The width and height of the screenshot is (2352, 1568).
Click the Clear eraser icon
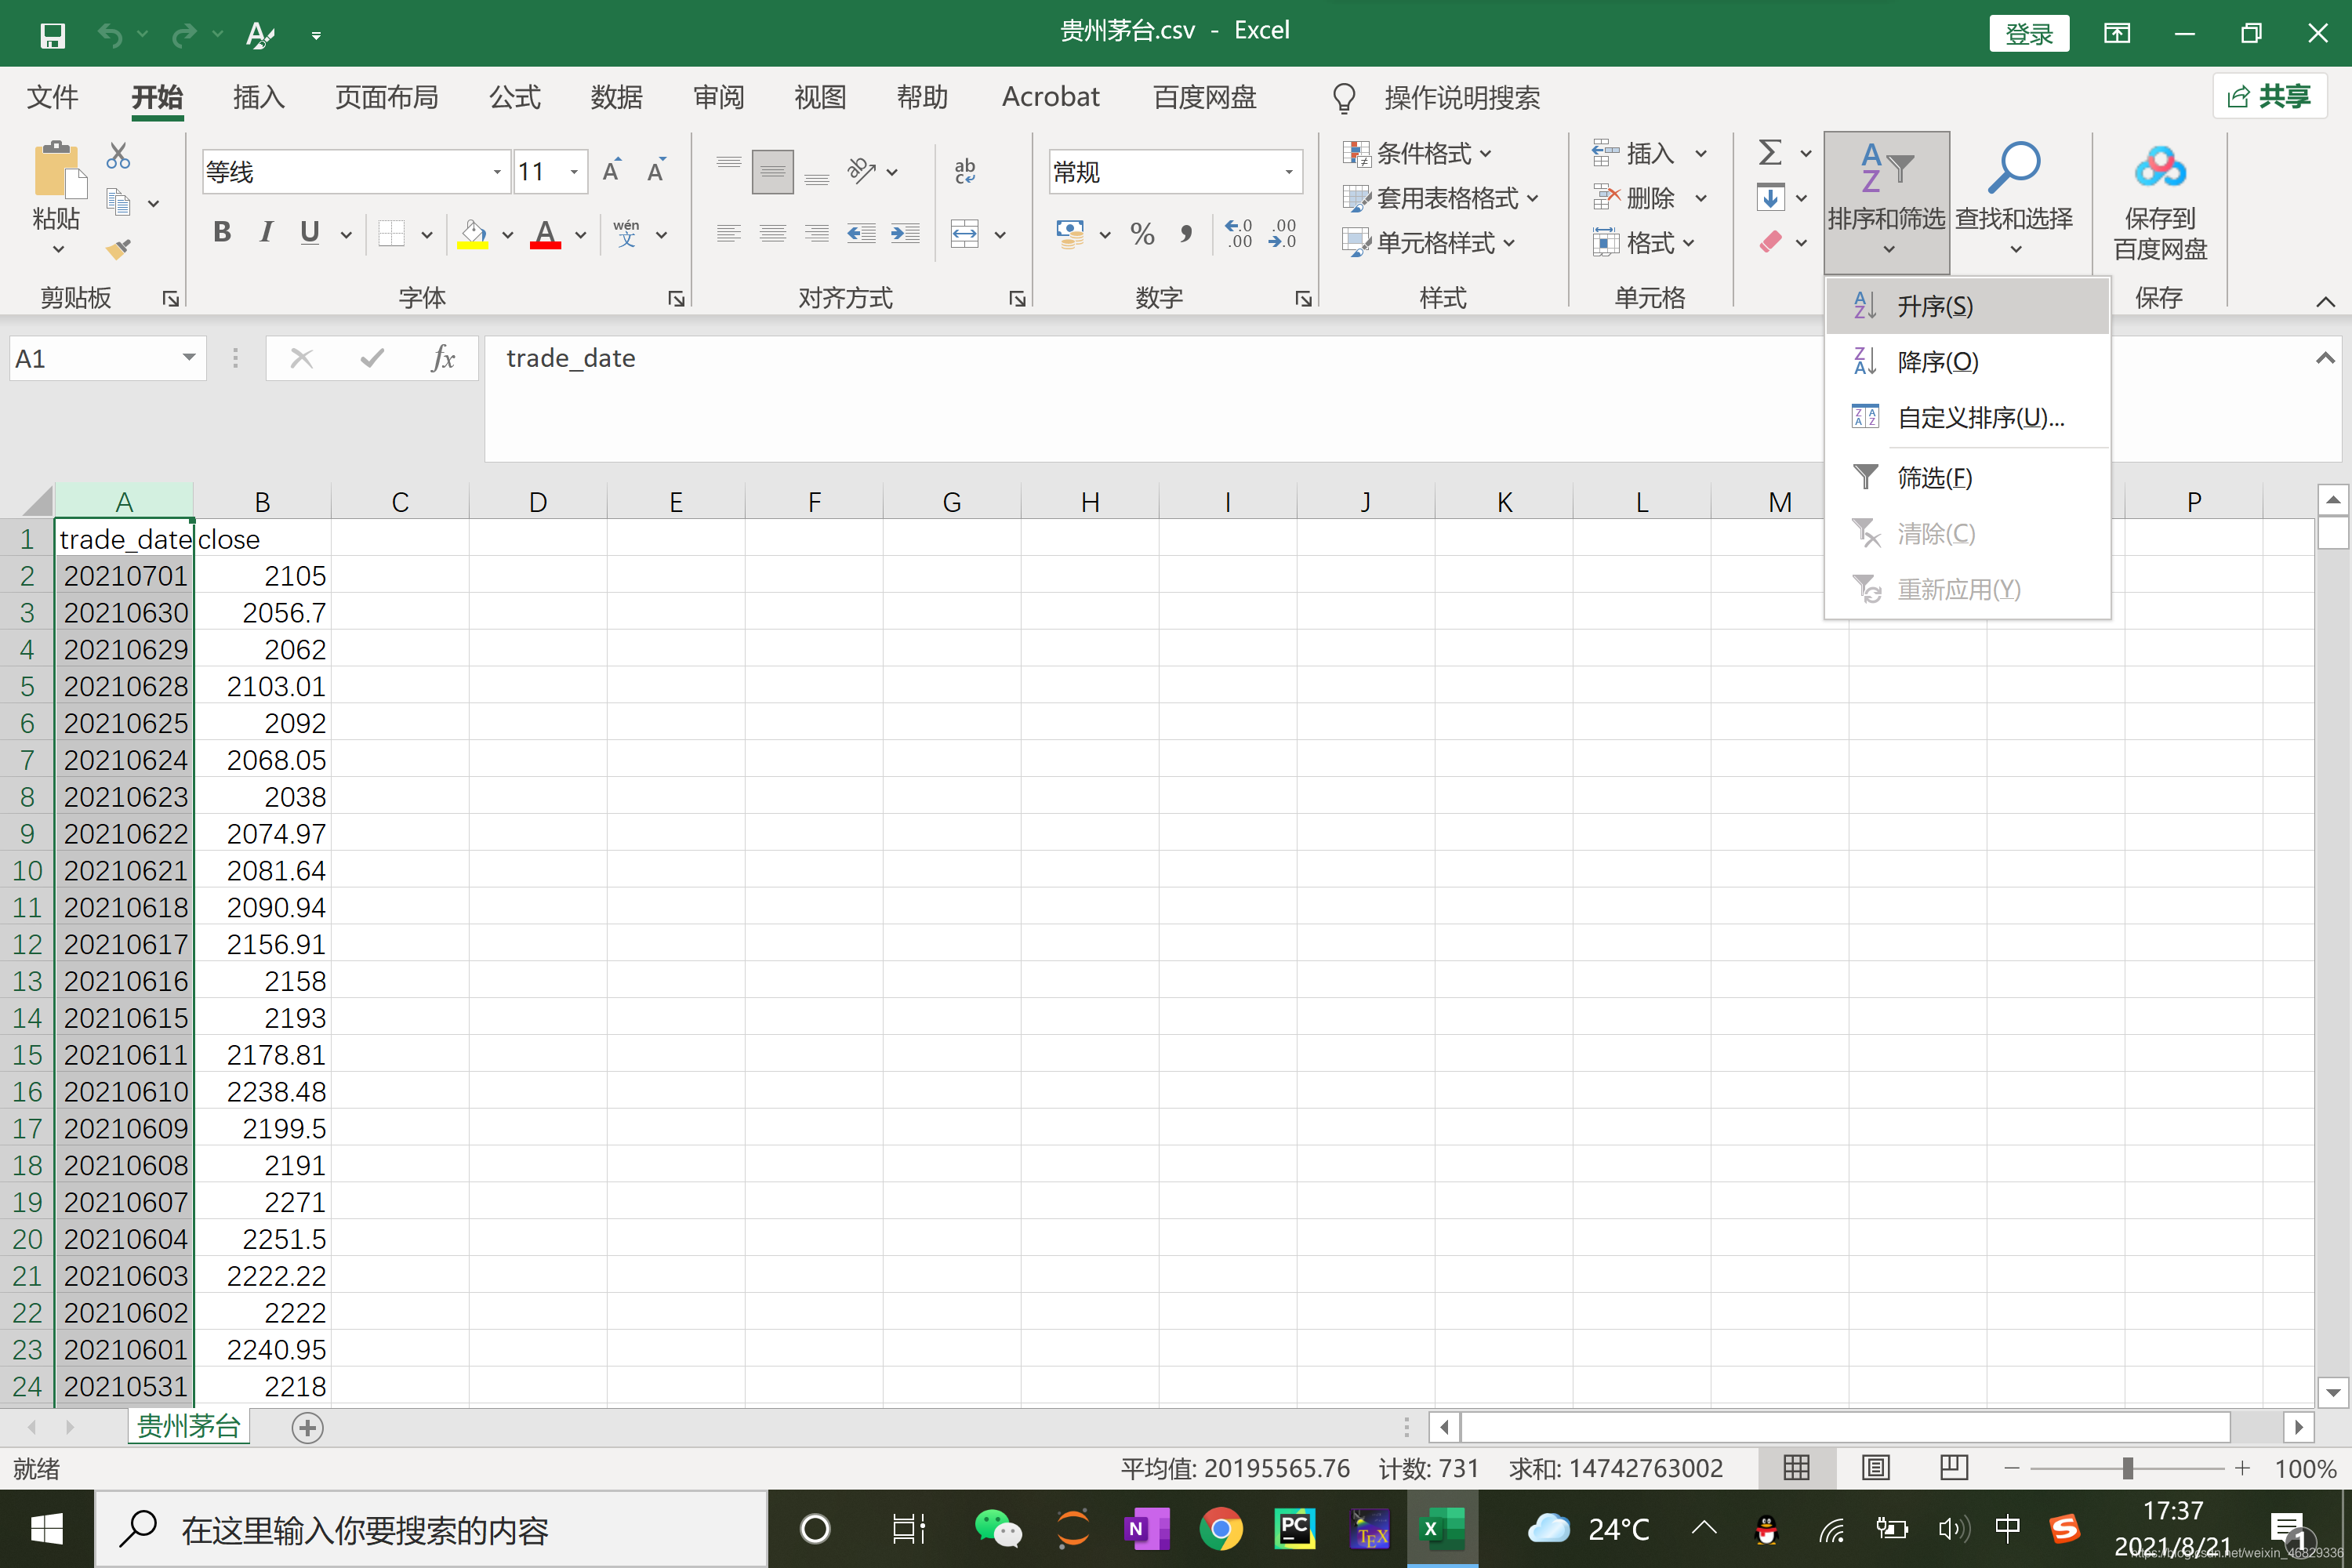[x=1770, y=242]
